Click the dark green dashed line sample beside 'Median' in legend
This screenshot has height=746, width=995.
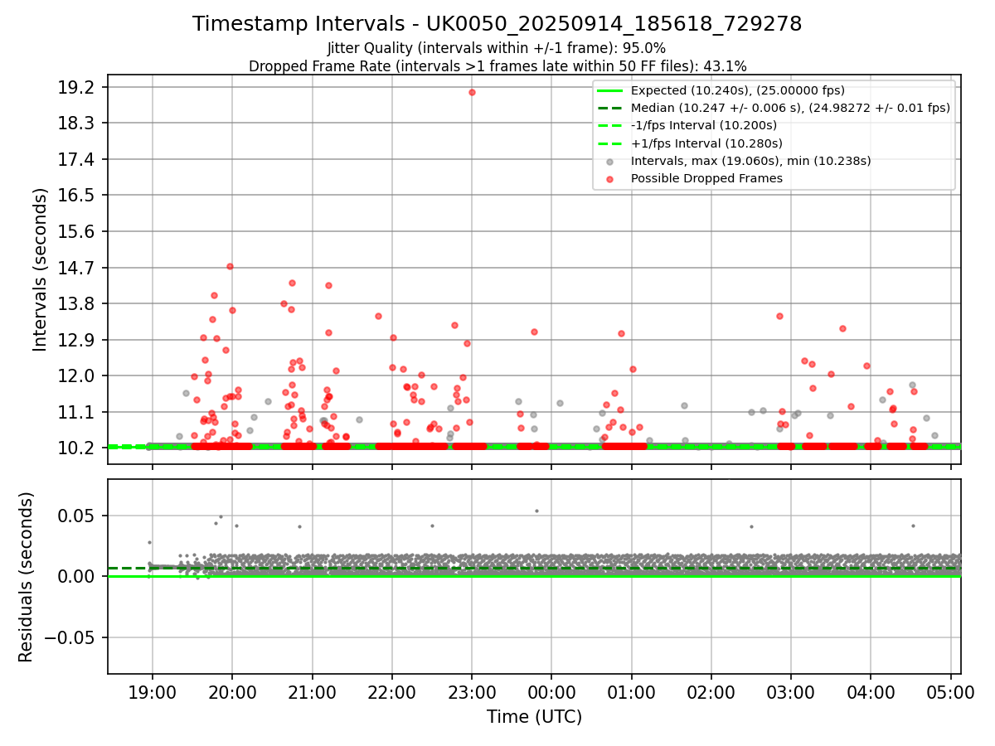pos(609,108)
